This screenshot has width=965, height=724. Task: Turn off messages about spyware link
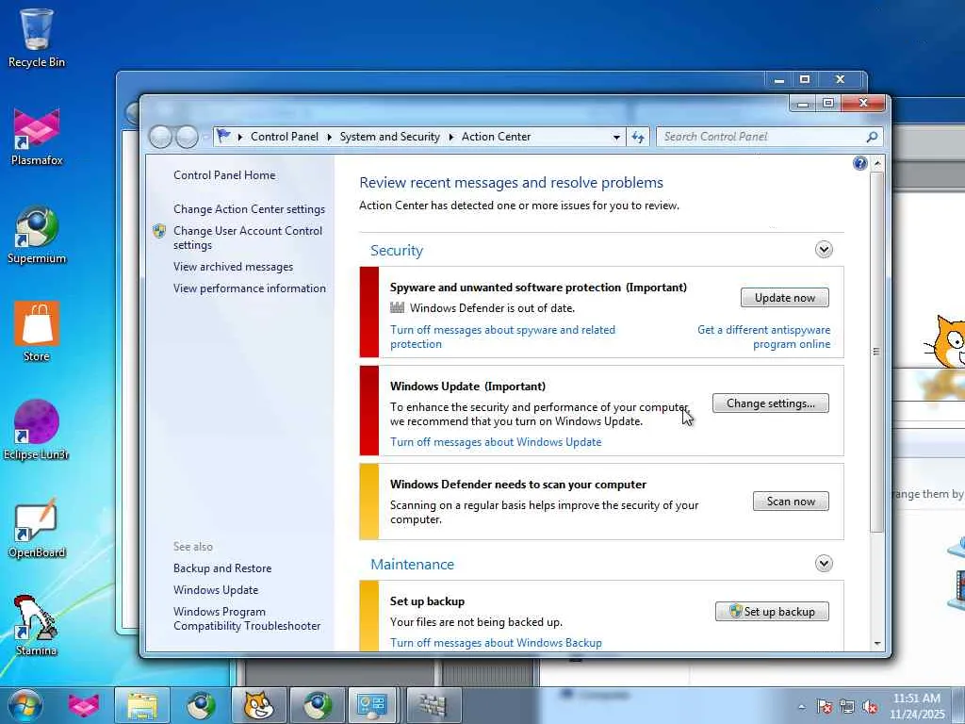502,337
